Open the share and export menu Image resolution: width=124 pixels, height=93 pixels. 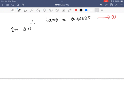pyautogui.click(x=23, y=5)
